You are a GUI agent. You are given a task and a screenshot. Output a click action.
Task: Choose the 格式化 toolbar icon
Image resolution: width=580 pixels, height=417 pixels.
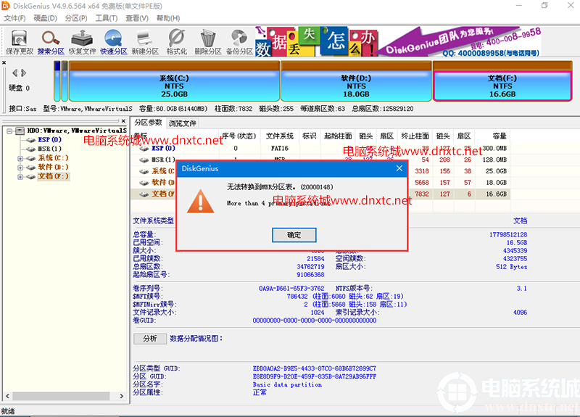(176, 42)
